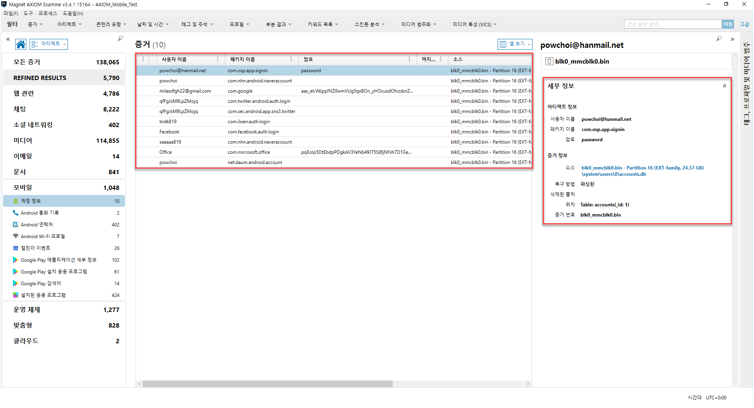
Task: Select the Facebook account row
Action: click(x=334, y=132)
